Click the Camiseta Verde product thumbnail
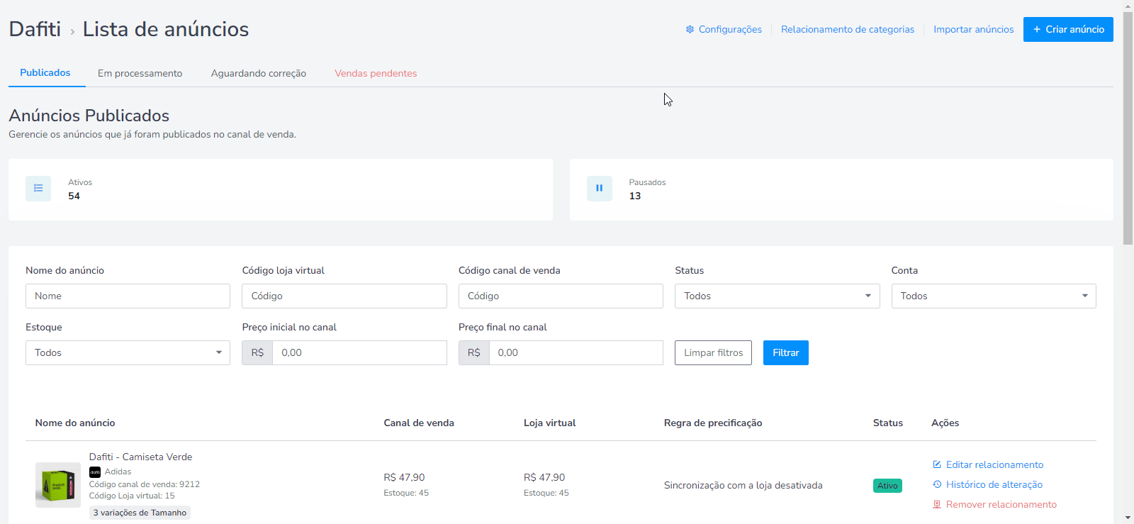 [x=58, y=485]
